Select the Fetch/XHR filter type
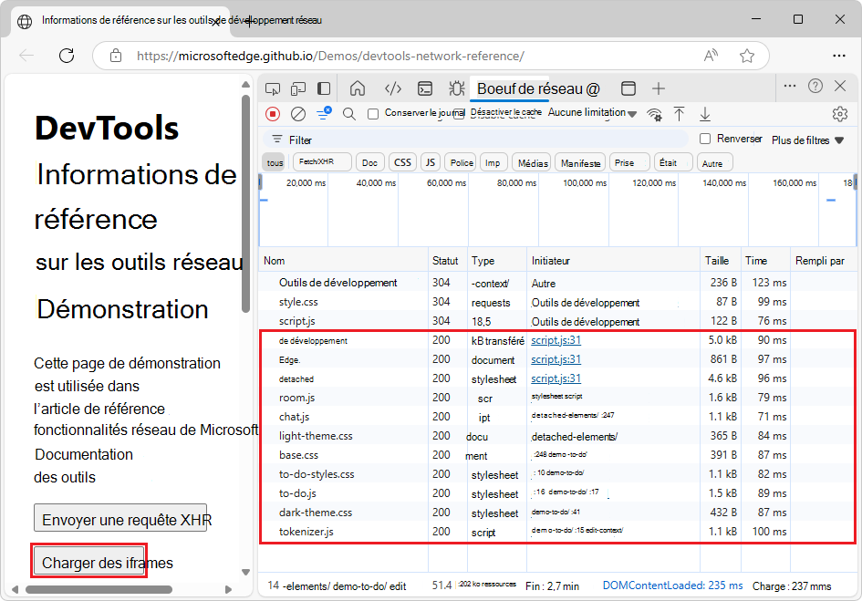Screen dimensions: 862x601 pos(321,162)
